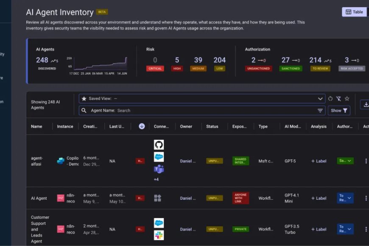Image resolution: width=369 pixels, height=246 pixels.
Task: Open row actions menu for agent-alfasi
Action: point(366,161)
